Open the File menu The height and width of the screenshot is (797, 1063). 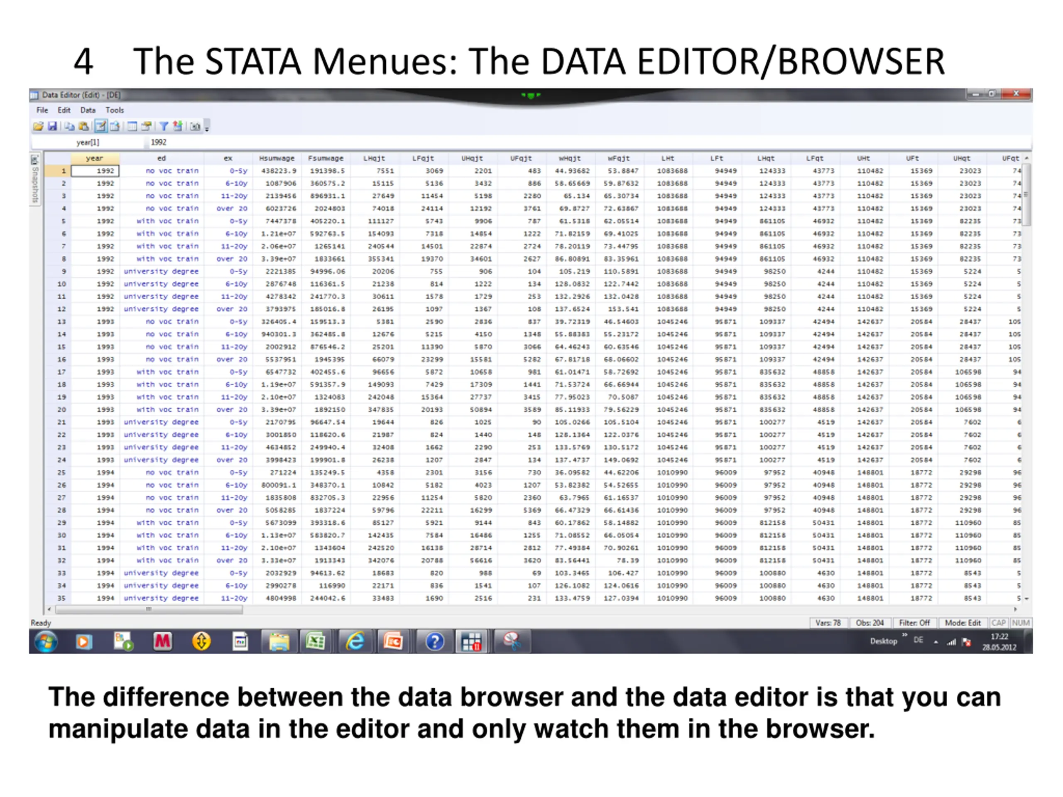42,110
